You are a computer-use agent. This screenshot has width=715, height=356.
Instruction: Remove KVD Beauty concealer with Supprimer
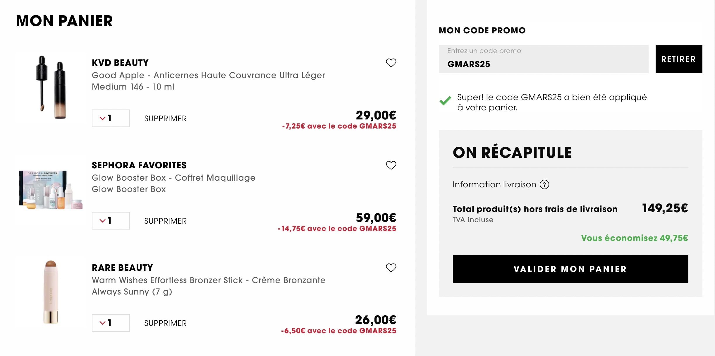coord(165,119)
